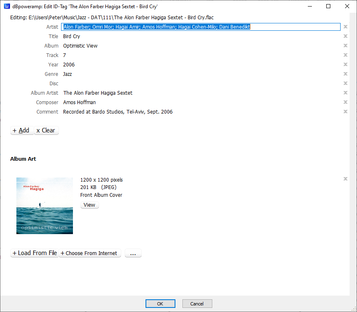
Task: Open the ellipsis more options button
Action: (133, 253)
